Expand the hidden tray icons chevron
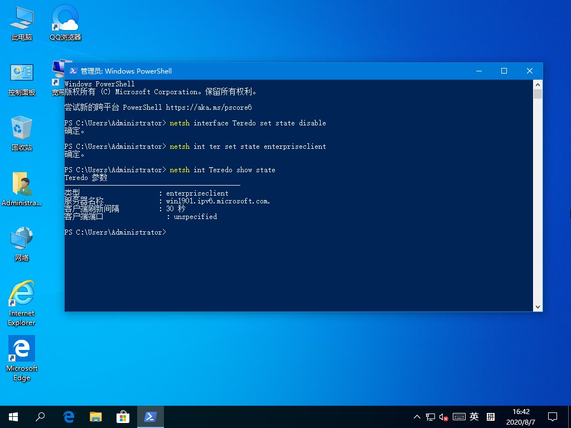Image resolution: width=571 pixels, height=428 pixels. 417,416
